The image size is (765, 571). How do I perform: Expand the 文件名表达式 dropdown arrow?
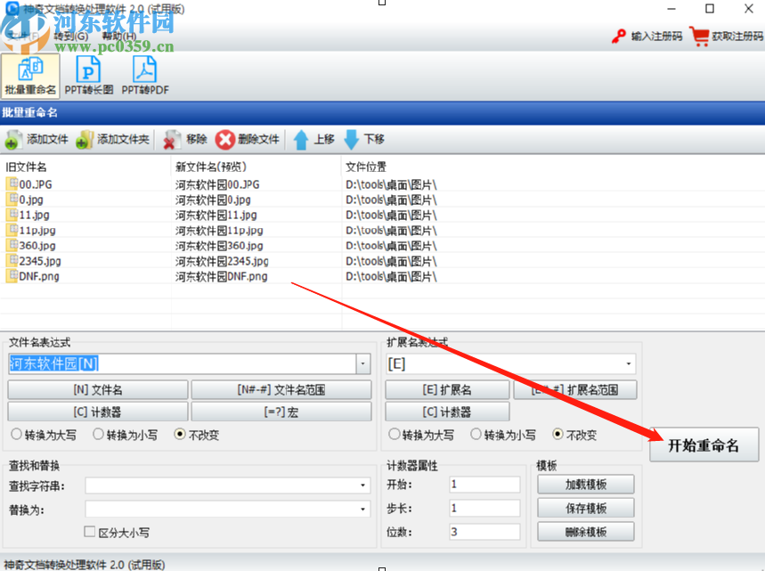(x=363, y=363)
